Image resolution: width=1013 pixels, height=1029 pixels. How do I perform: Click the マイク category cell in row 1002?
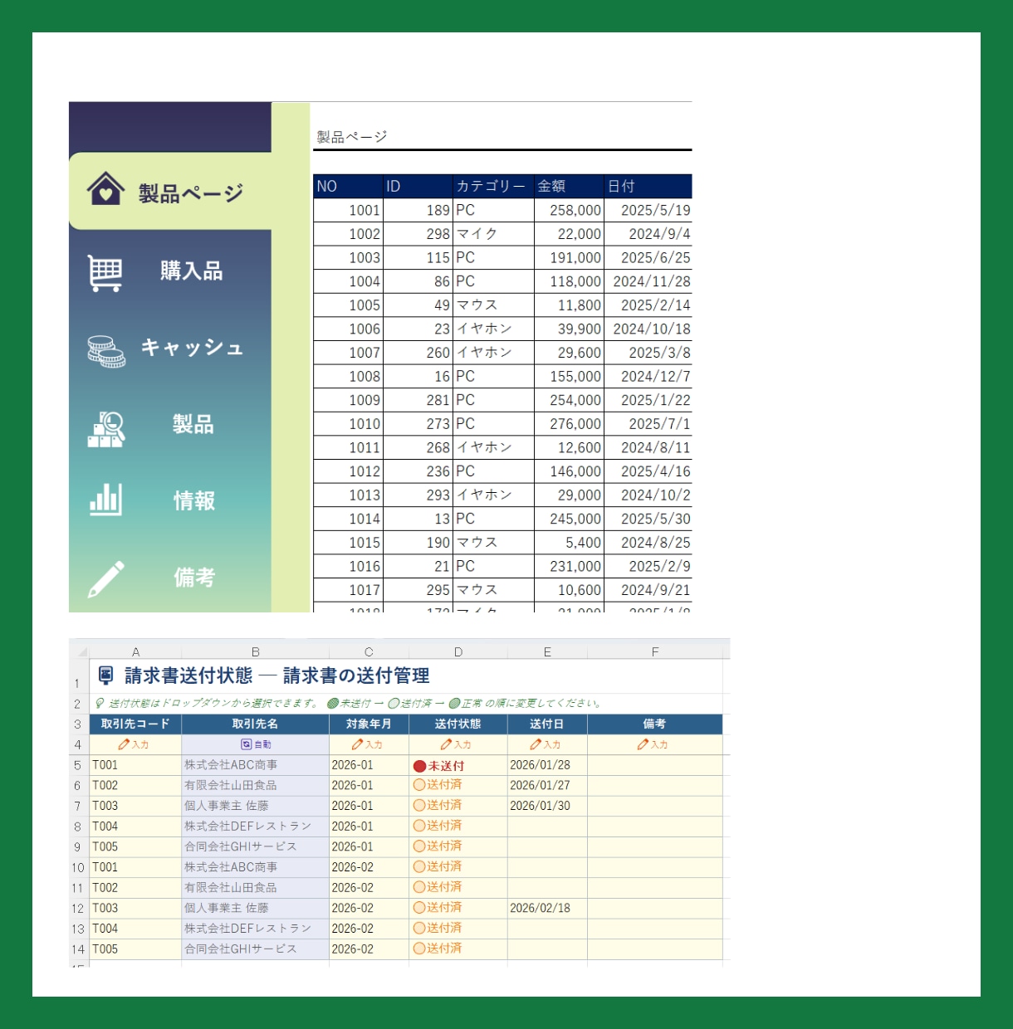point(493,234)
